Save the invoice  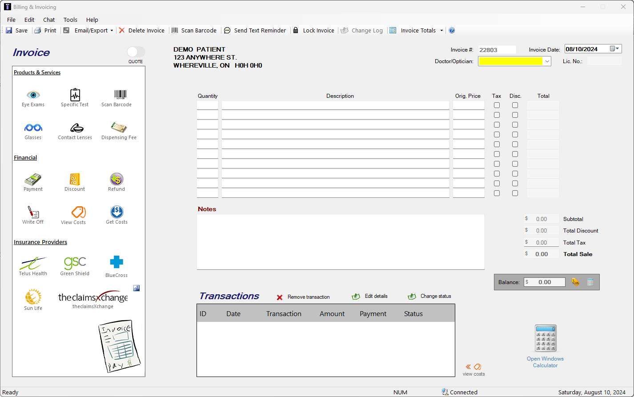[x=16, y=30]
